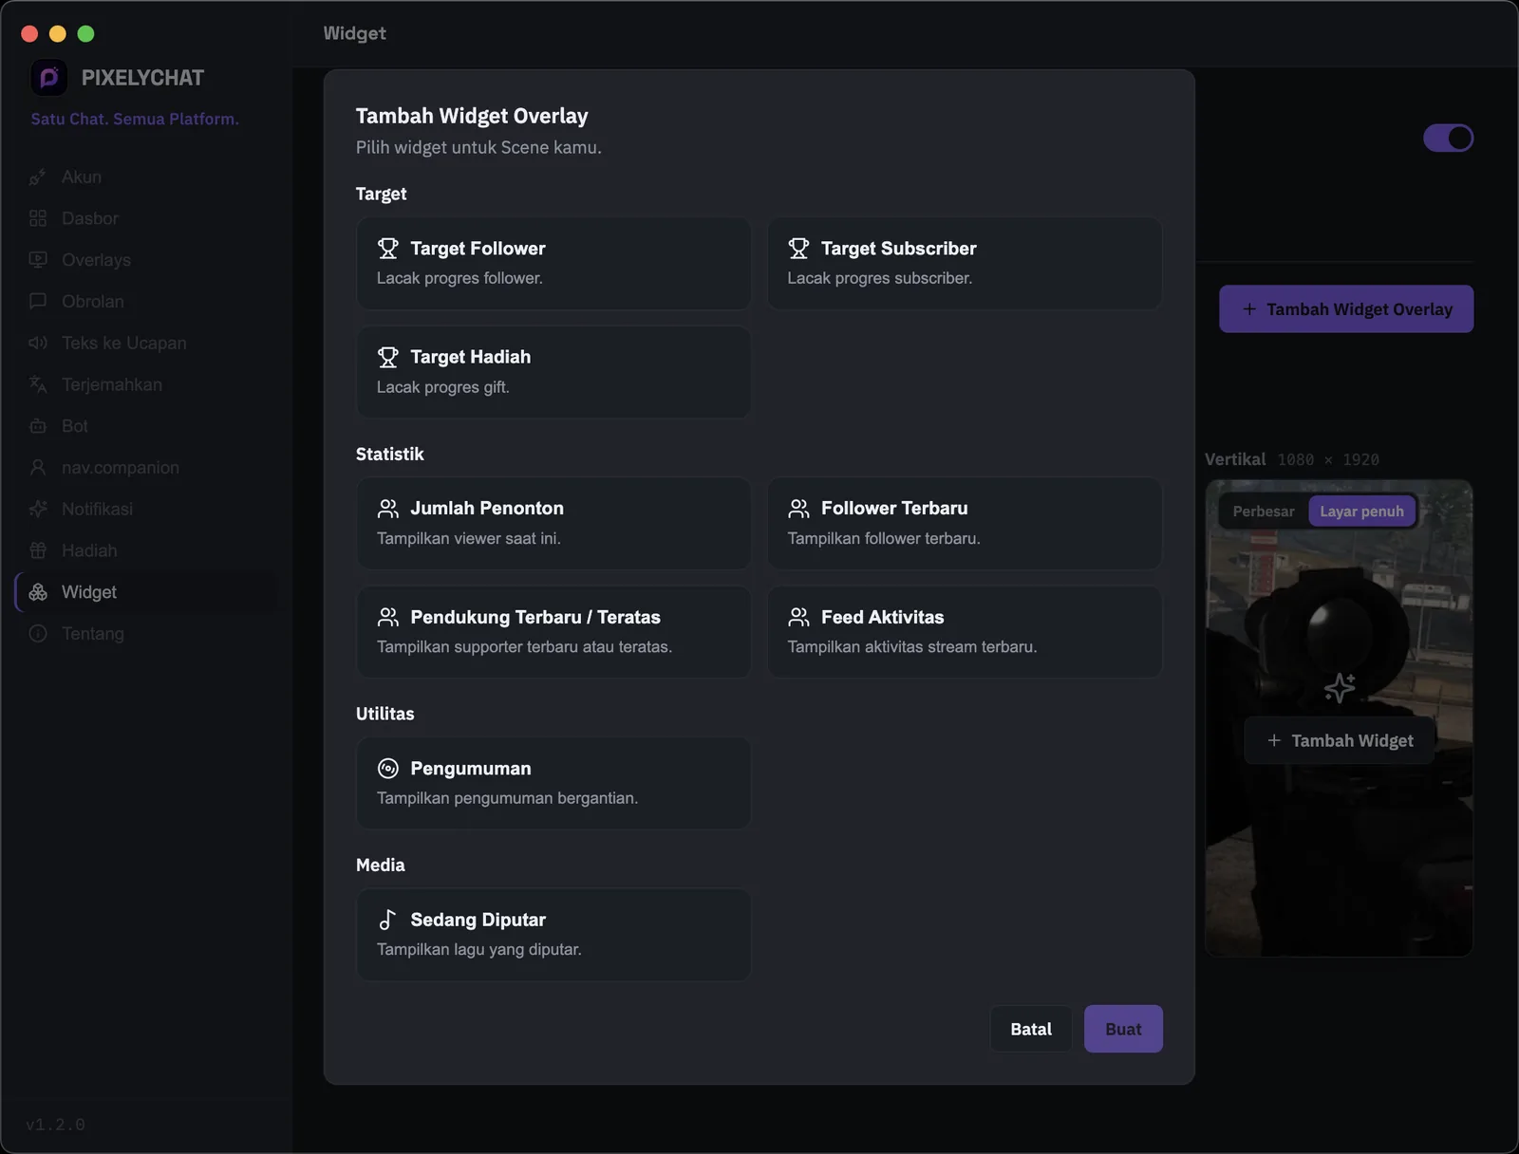
Task: Choose Pendukung Terbaru / Teratas widget card
Action: 553,632
